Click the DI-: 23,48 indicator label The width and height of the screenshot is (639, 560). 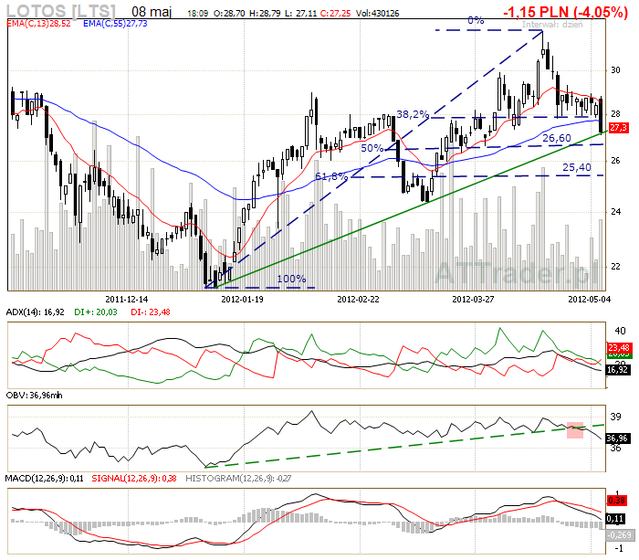click(x=151, y=312)
